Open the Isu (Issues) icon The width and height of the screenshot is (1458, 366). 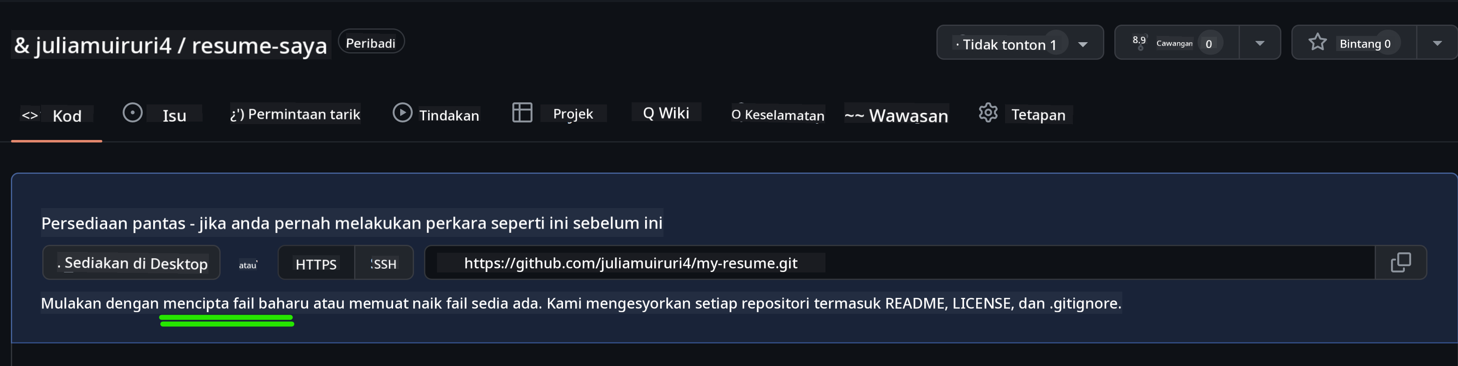(x=132, y=112)
